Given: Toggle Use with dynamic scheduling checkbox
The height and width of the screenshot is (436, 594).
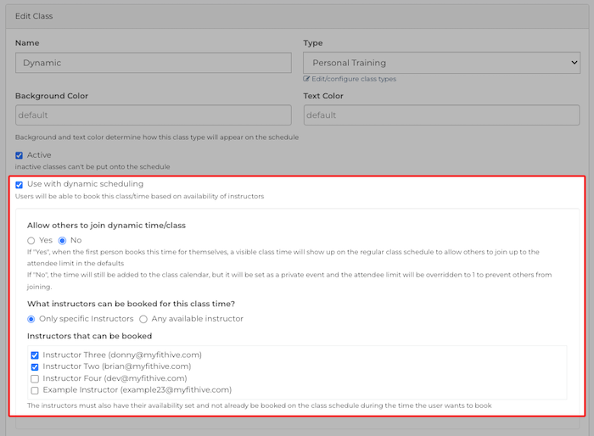Looking at the screenshot, I should coord(20,184).
